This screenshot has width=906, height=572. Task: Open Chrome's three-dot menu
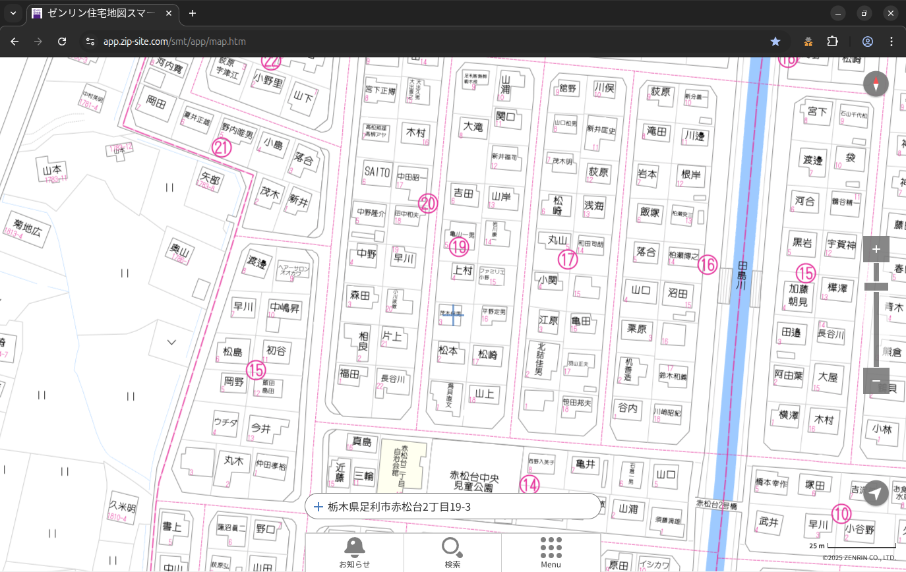tap(891, 42)
